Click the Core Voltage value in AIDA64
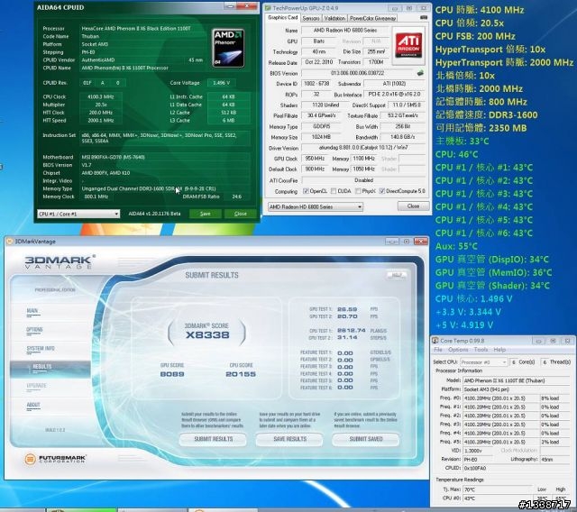Image resolution: width=577 pixels, height=512 pixels. pyautogui.click(x=221, y=83)
